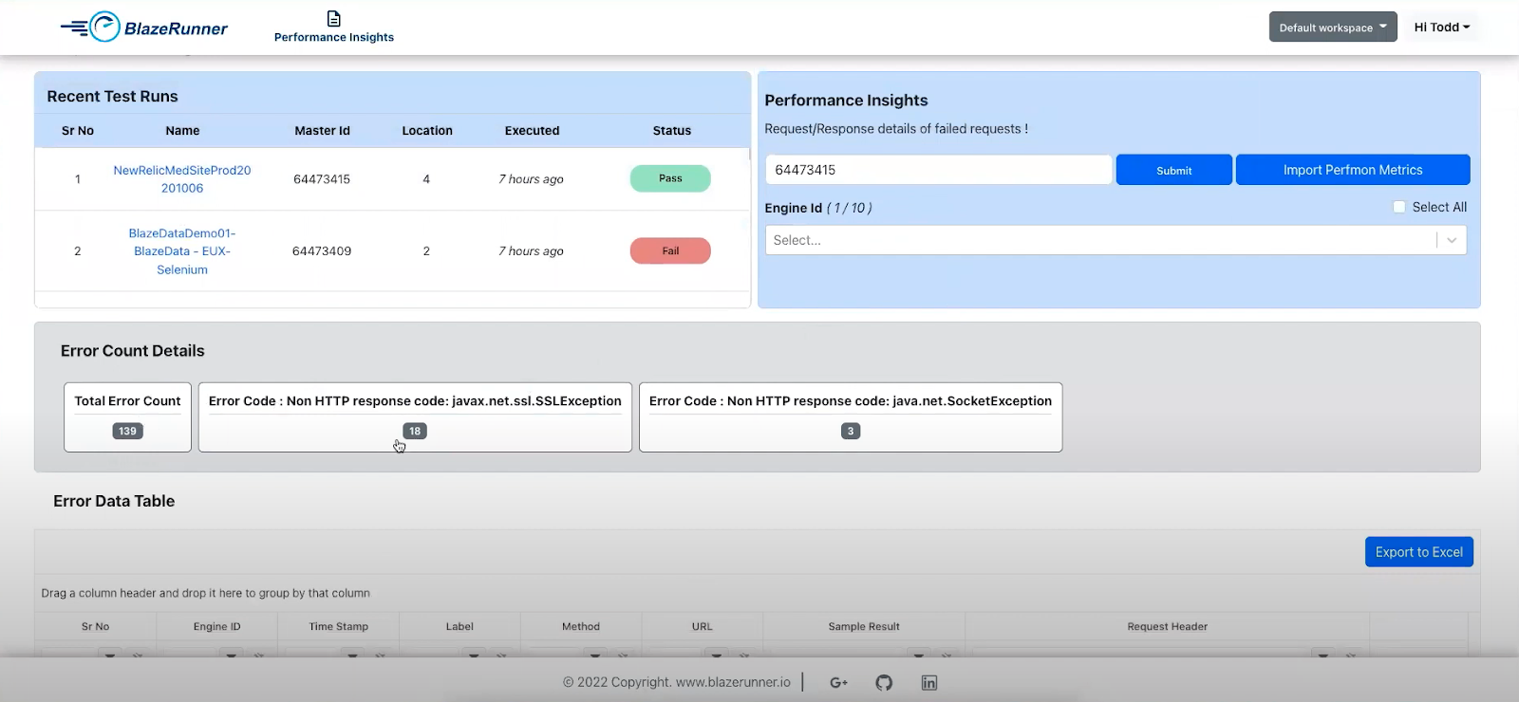Tick the Select All checkbox
This screenshot has width=1519, height=702.
[x=1399, y=207]
